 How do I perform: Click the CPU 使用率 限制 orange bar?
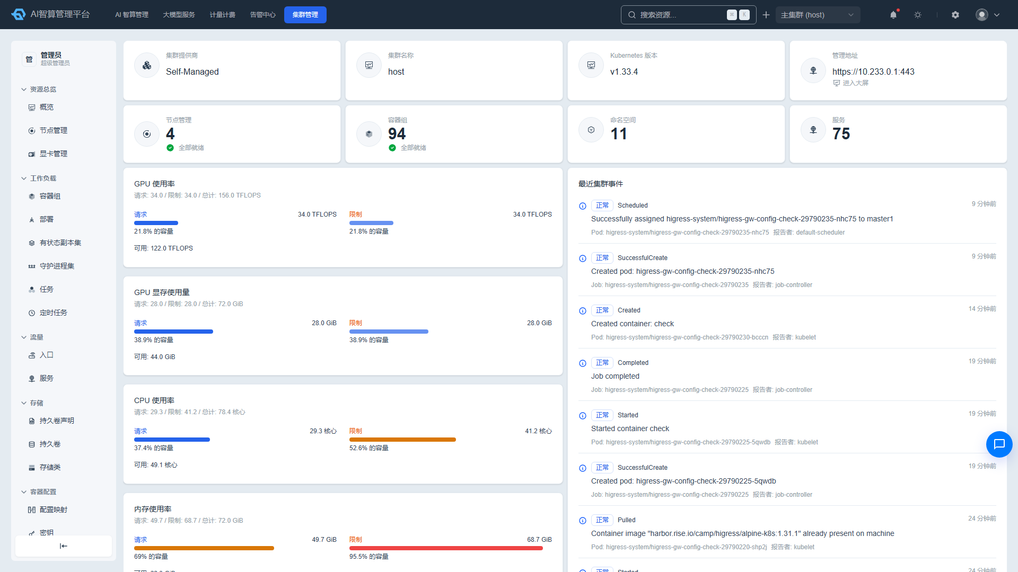point(402,440)
